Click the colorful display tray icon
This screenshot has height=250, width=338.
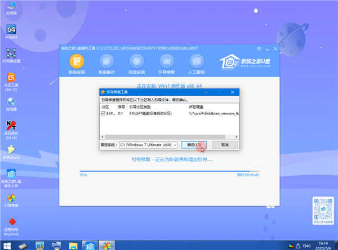pos(291,245)
